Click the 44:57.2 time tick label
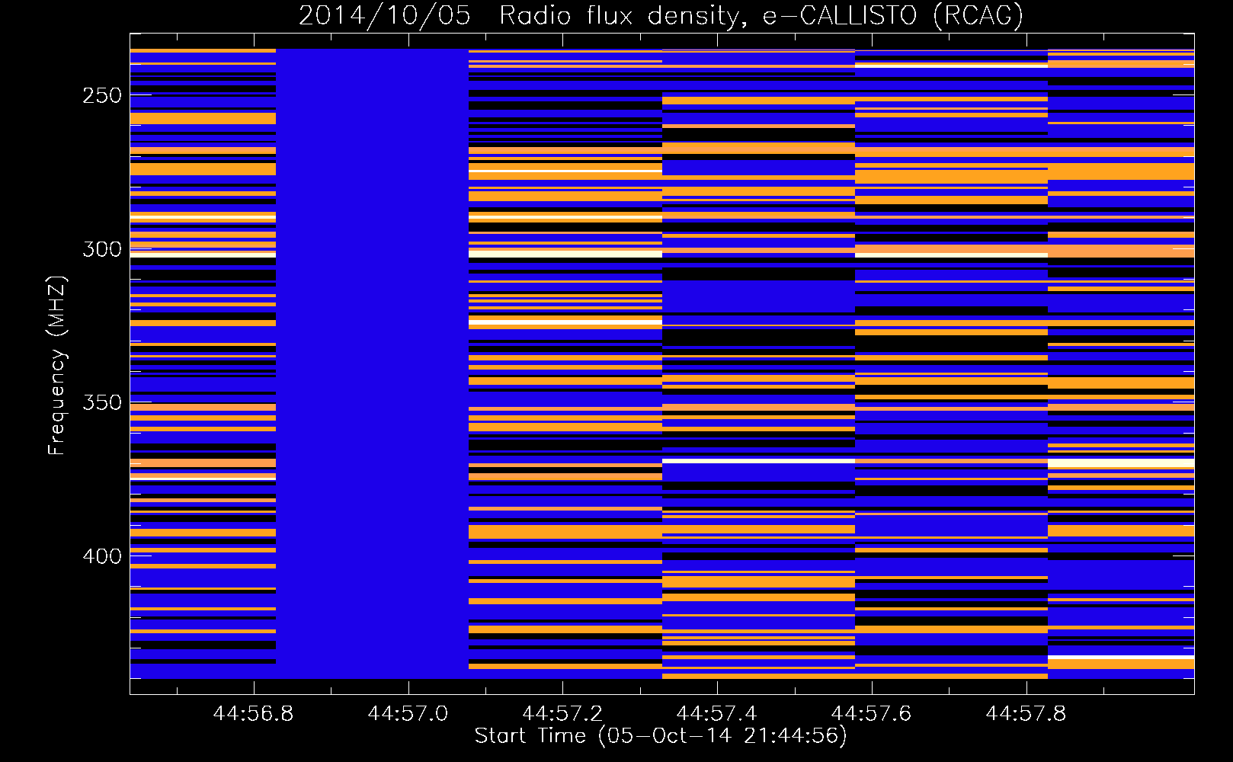 click(x=562, y=714)
